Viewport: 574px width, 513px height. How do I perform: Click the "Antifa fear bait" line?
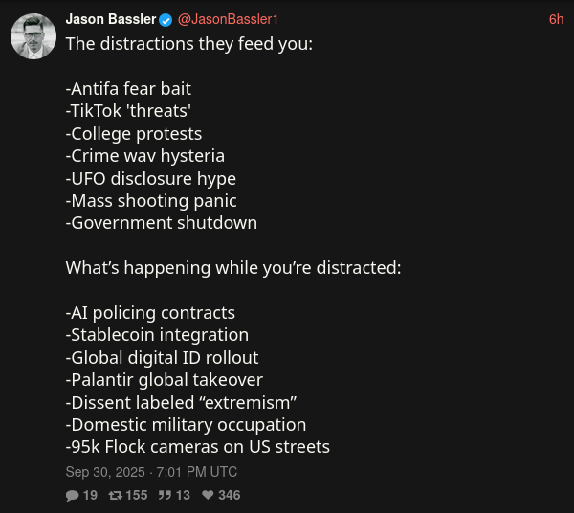click(x=128, y=89)
